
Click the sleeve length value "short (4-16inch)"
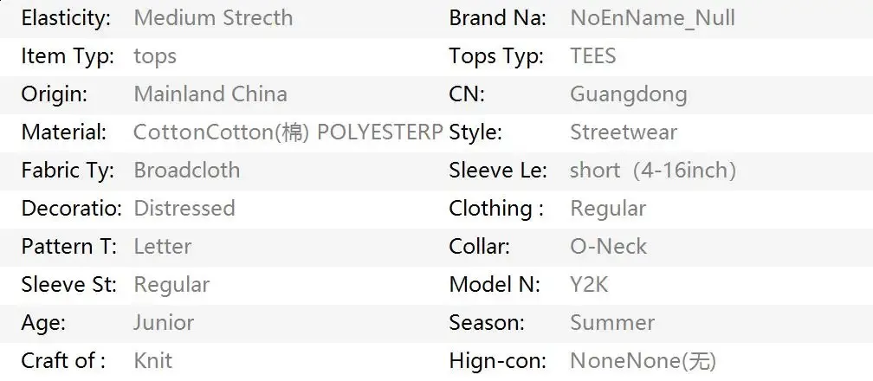[653, 171]
